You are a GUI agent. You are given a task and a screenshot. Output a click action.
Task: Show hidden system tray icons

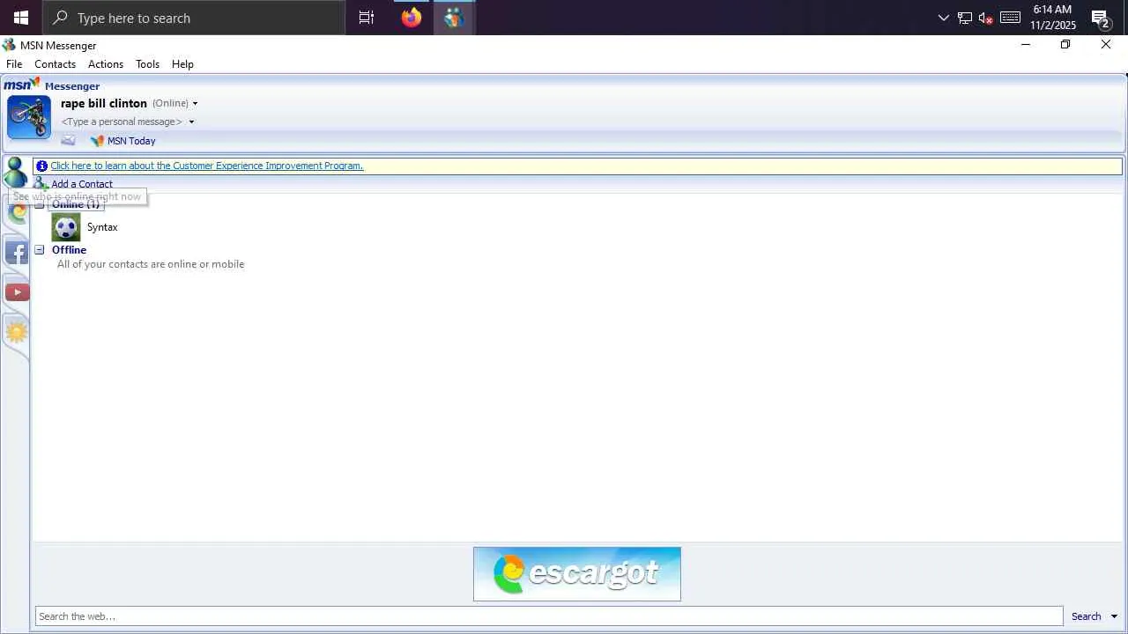[x=944, y=18]
